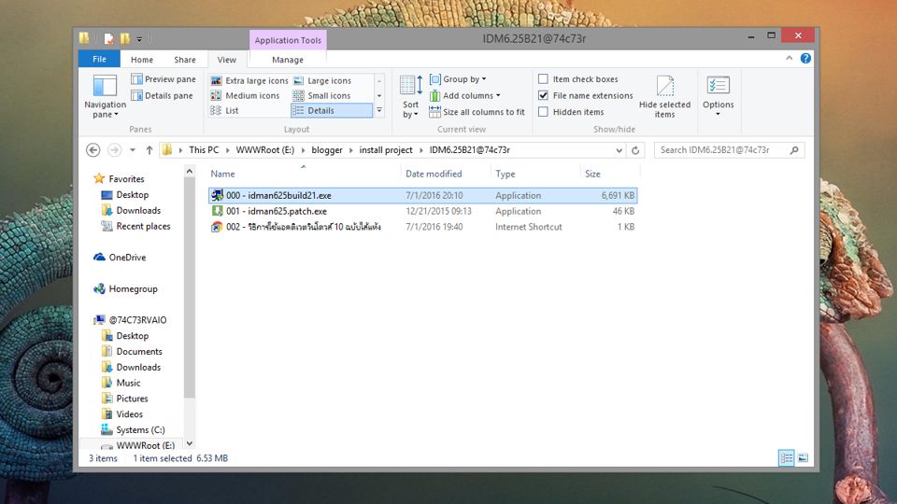Viewport: 897px width, 504px height.
Task: Open the Navigation pane menu
Action: tap(105, 96)
